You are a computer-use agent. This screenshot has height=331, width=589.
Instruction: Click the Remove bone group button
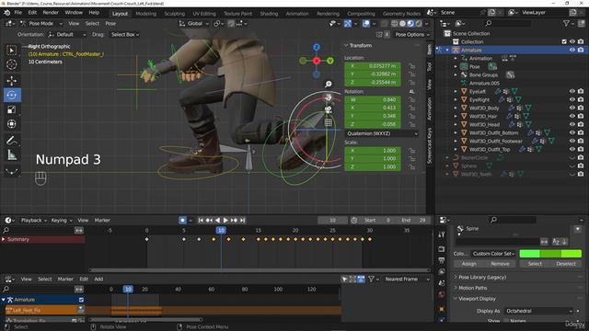click(500, 264)
